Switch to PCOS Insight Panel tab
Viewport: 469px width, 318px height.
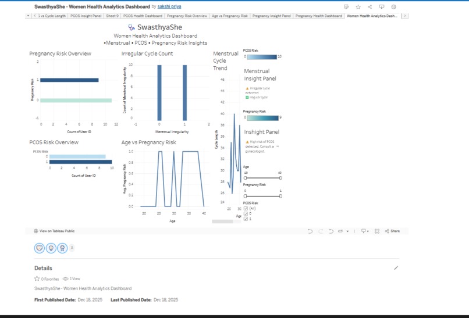(x=86, y=16)
